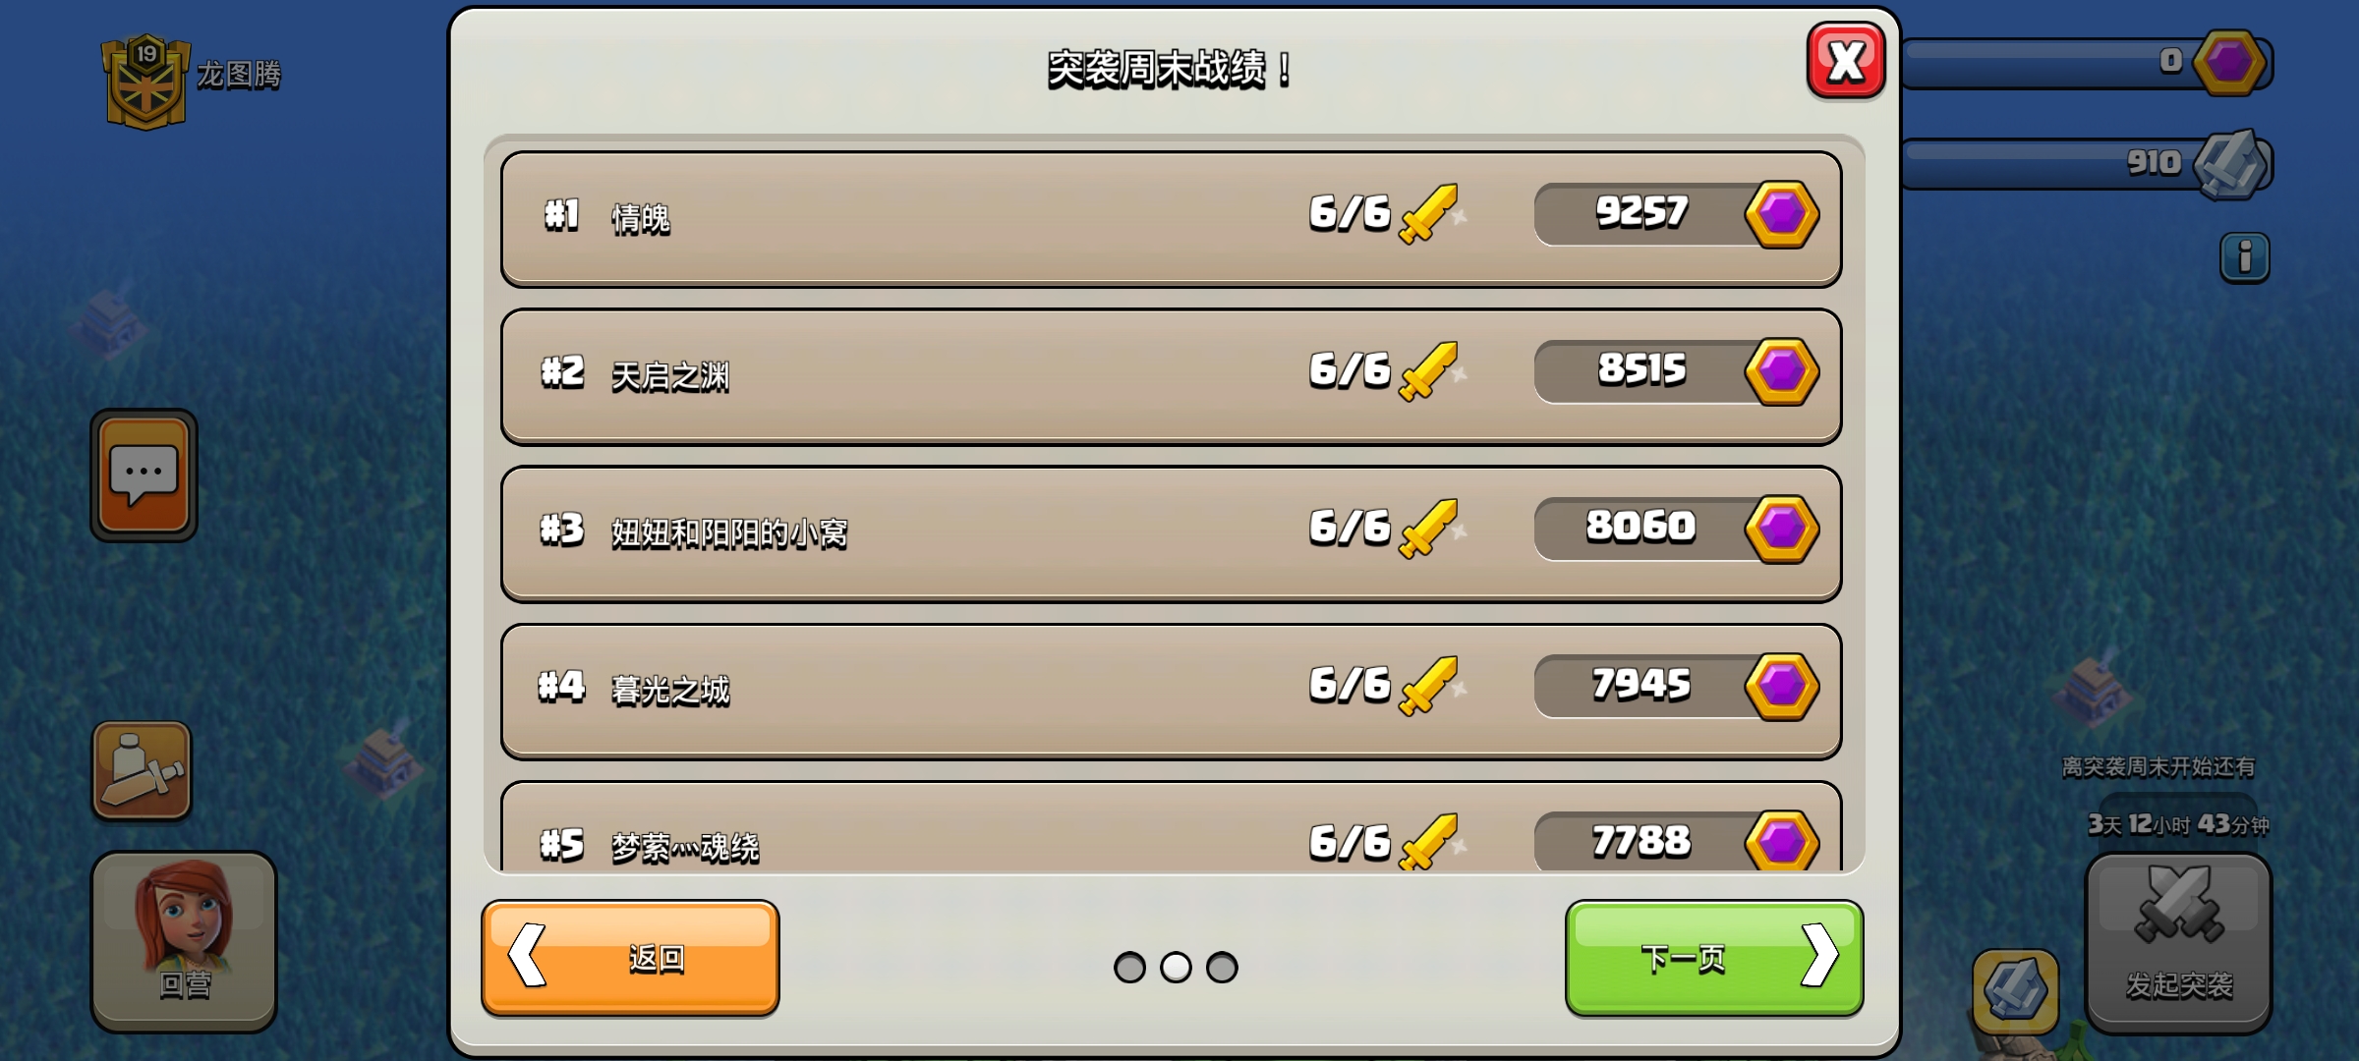
Task: Tap the purple capital gold hexagon at top right
Action: pyautogui.click(x=2228, y=63)
